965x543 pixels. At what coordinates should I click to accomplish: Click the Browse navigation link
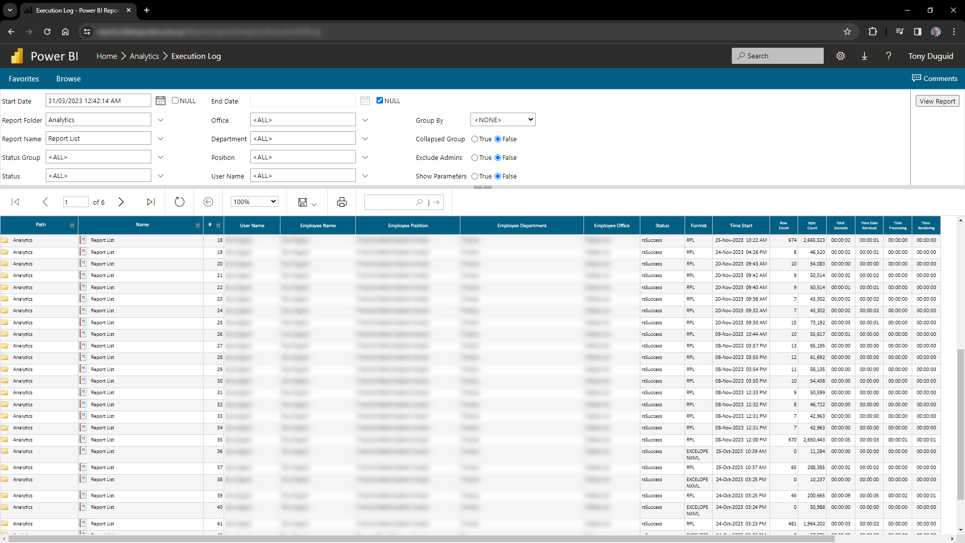tap(68, 79)
